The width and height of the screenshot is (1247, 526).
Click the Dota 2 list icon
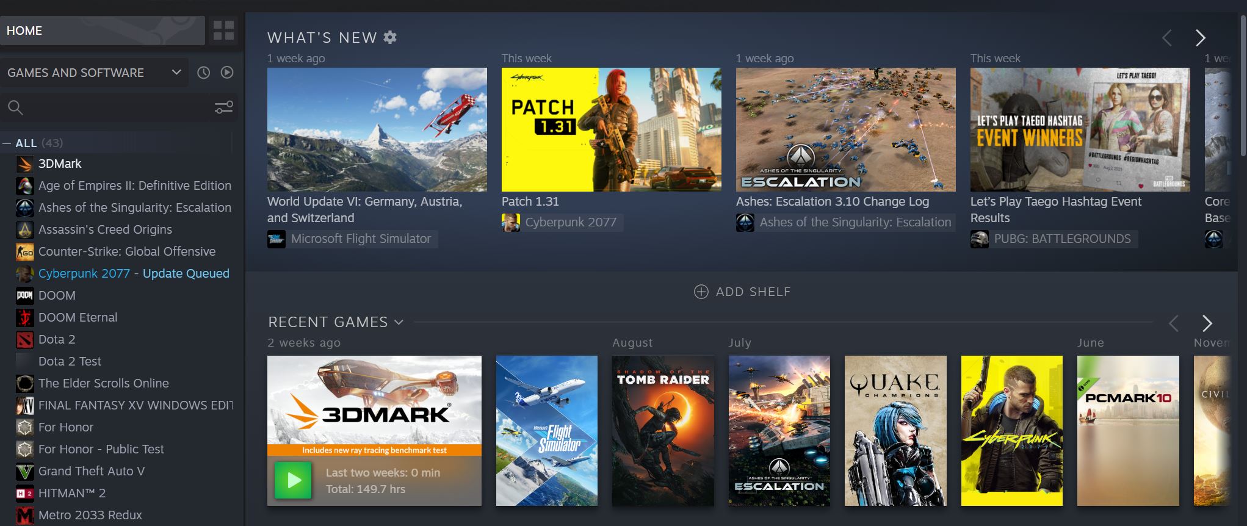tap(24, 339)
